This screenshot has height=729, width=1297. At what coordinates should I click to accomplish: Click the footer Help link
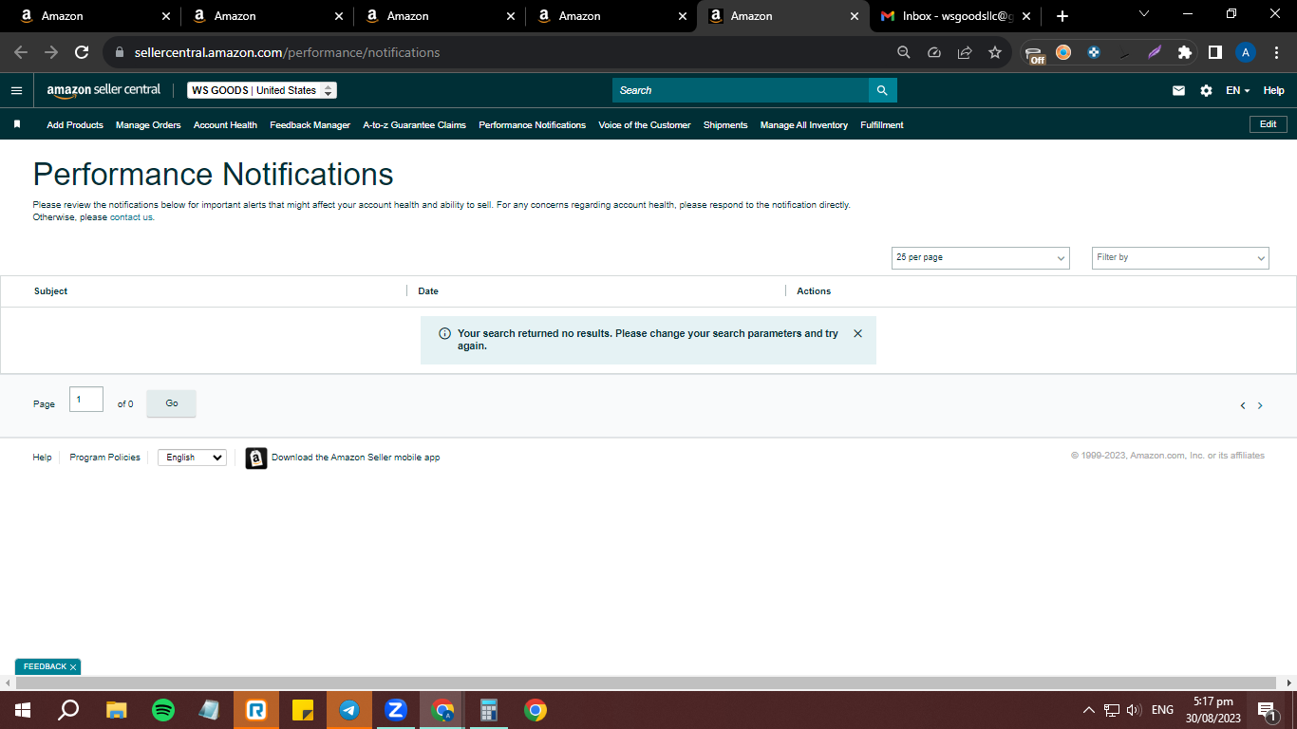coord(42,458)
